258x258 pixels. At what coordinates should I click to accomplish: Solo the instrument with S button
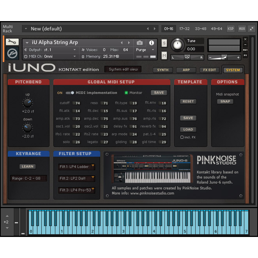[164, 43]
